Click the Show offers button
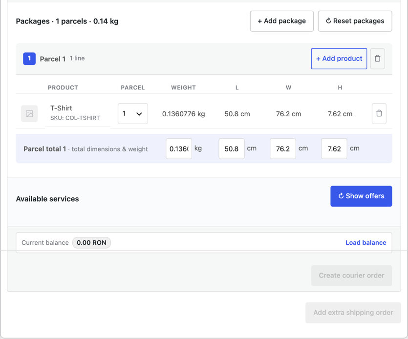This screenshot has width=408, height=339. point(361,196)
